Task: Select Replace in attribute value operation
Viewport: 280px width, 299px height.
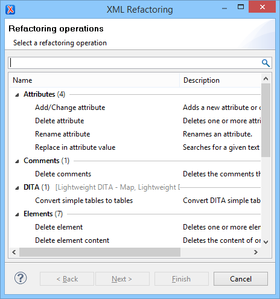Action: point(75,147)
